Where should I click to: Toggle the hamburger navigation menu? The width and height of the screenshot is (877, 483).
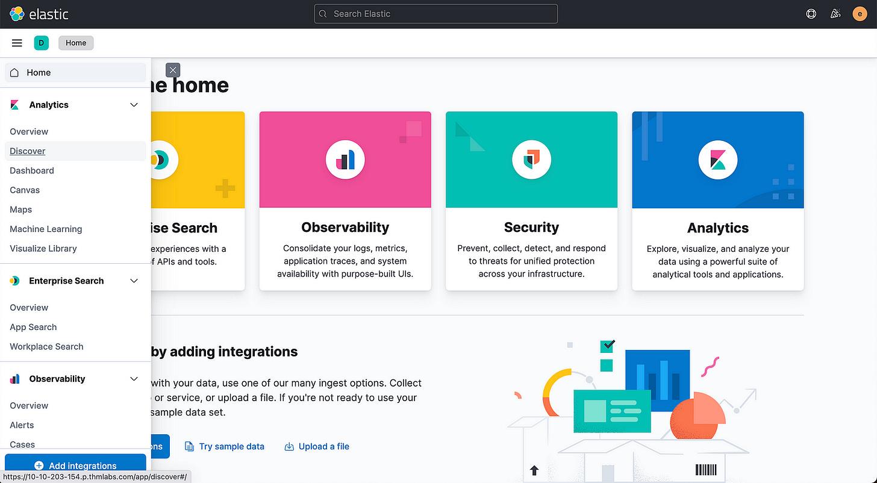[17, 43]
